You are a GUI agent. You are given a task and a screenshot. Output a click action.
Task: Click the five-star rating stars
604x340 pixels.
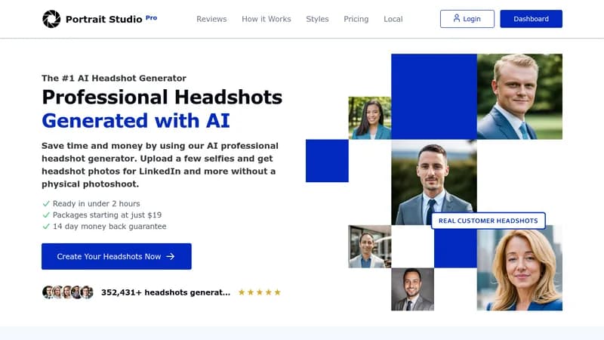pyautogui.click(x=260, y=292)
